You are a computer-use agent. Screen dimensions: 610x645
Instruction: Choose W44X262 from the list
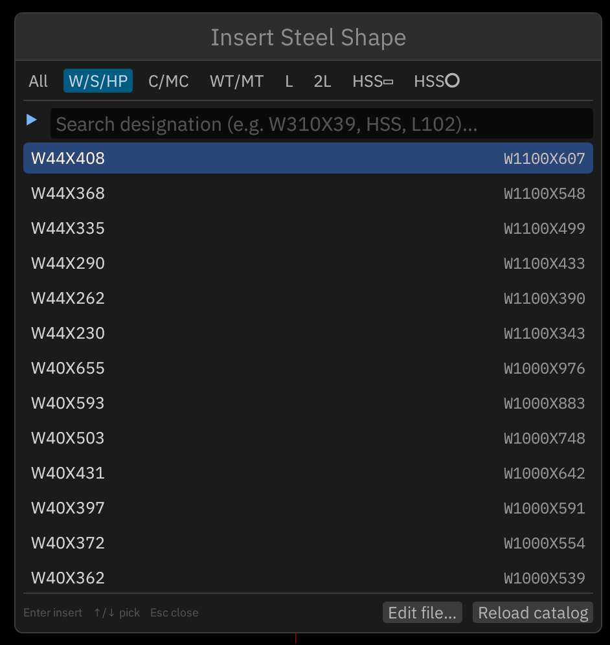(x=308, y=298)
